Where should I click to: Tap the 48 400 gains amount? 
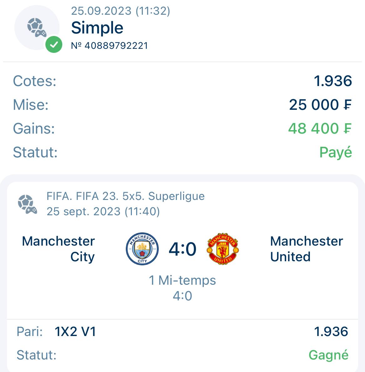(320, 129)
